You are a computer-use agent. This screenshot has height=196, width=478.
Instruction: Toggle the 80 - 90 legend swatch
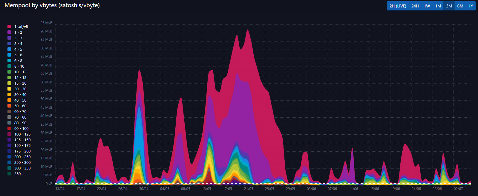click(9, 123)
